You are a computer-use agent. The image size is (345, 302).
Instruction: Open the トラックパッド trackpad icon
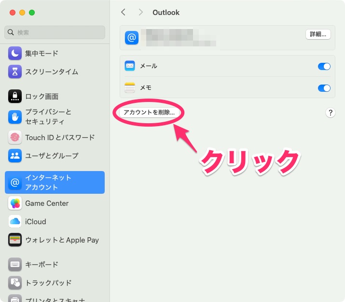[15, 283]
